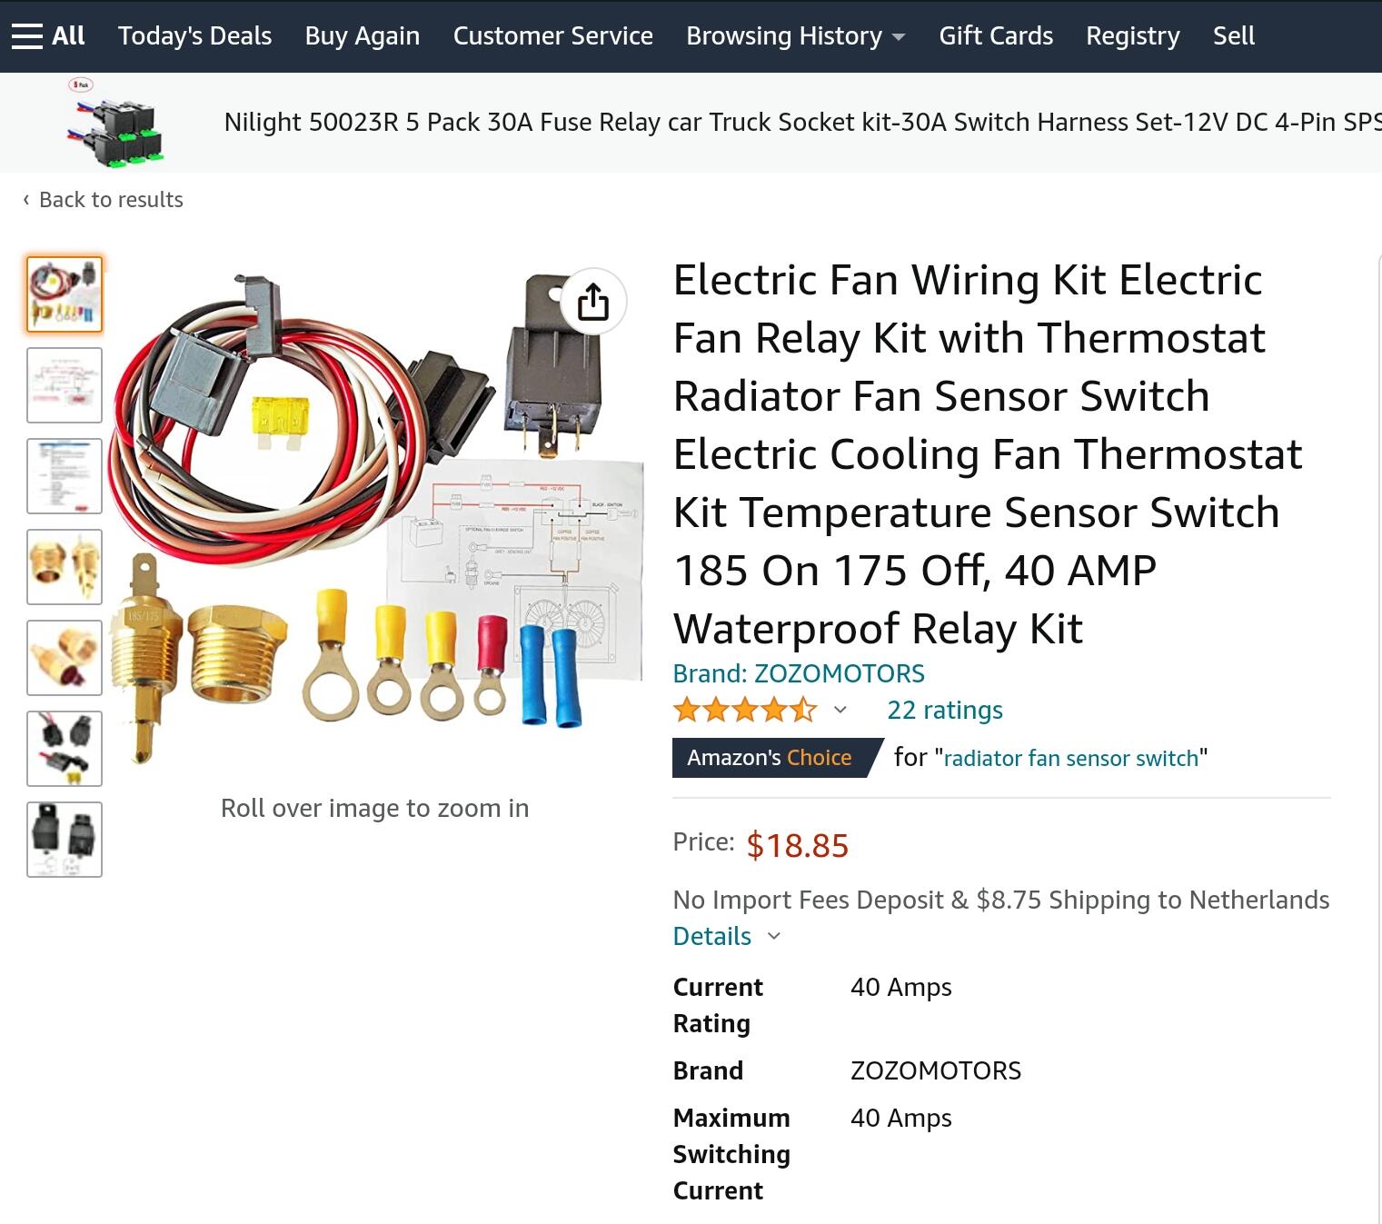Viewport: 1382px width, 1224px height.
Task: Click the Back to results arrow
Action: pos(26,199)
